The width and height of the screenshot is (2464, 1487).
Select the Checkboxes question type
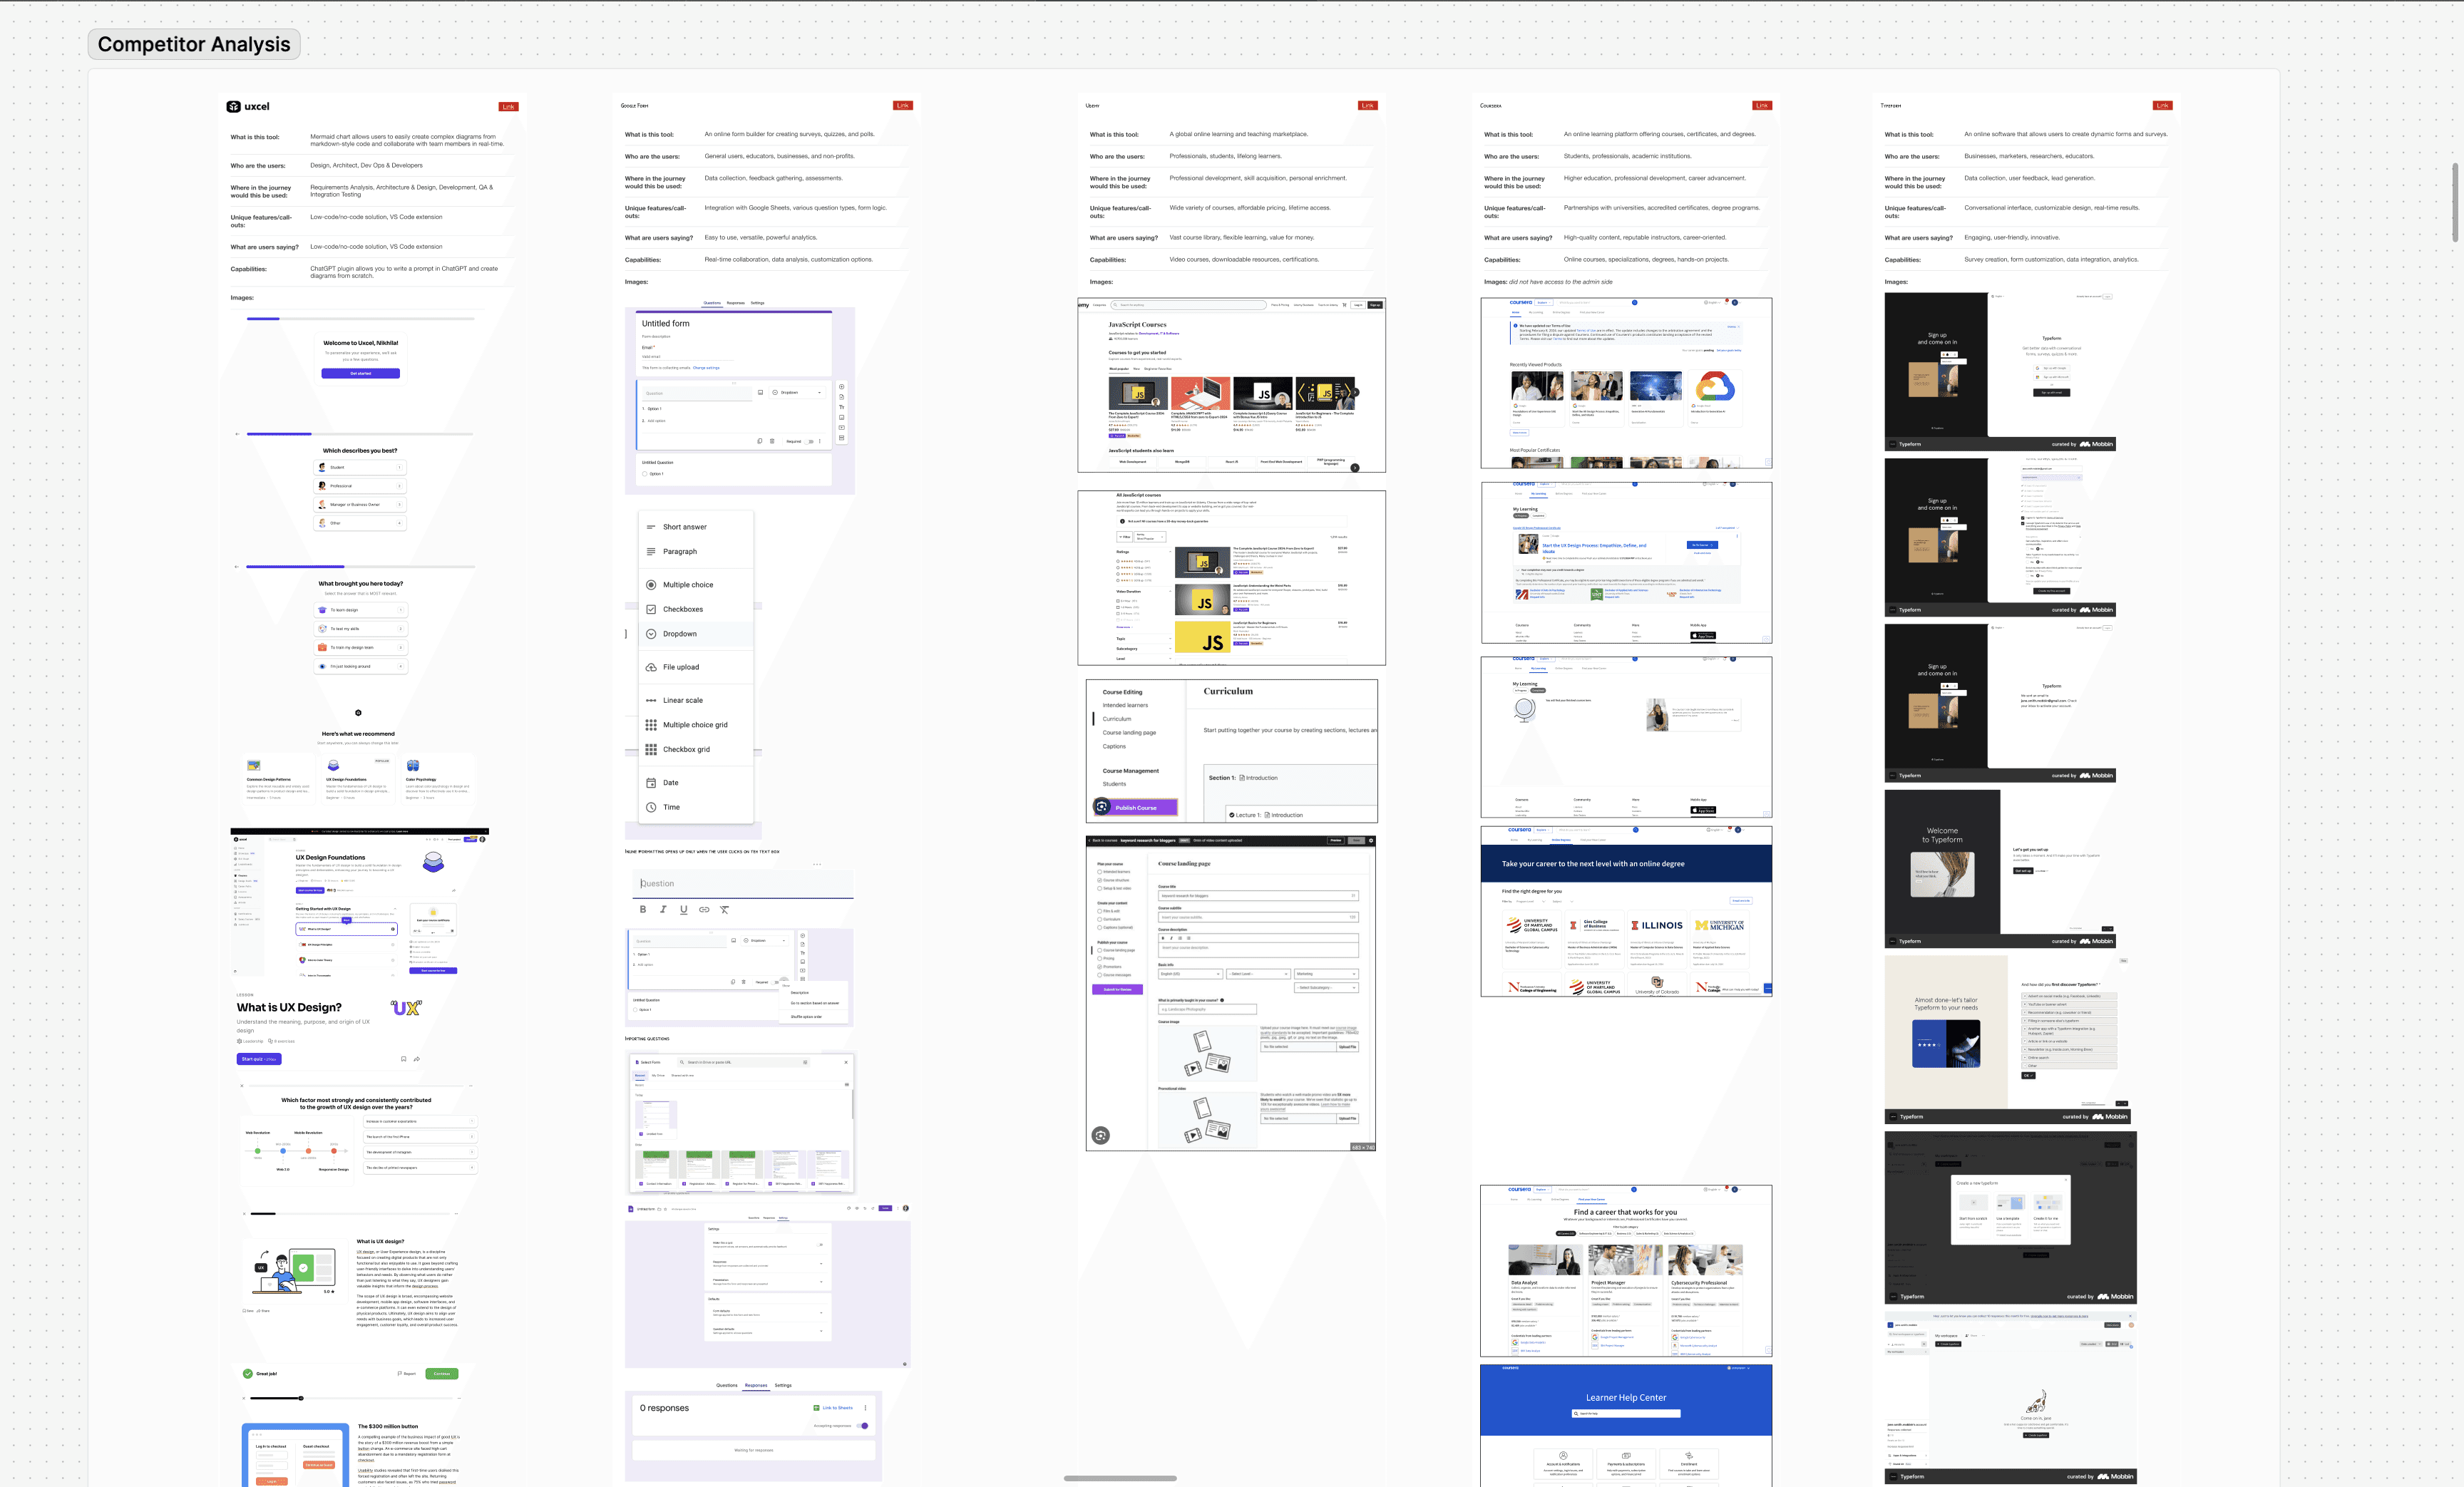tap(682, 609)
